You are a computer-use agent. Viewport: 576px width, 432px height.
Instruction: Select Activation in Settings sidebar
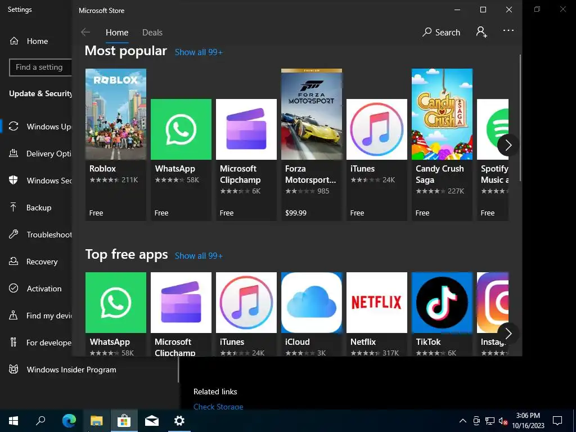coord(35,289)
